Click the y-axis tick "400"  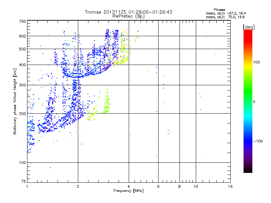click(x=22, y=65)
